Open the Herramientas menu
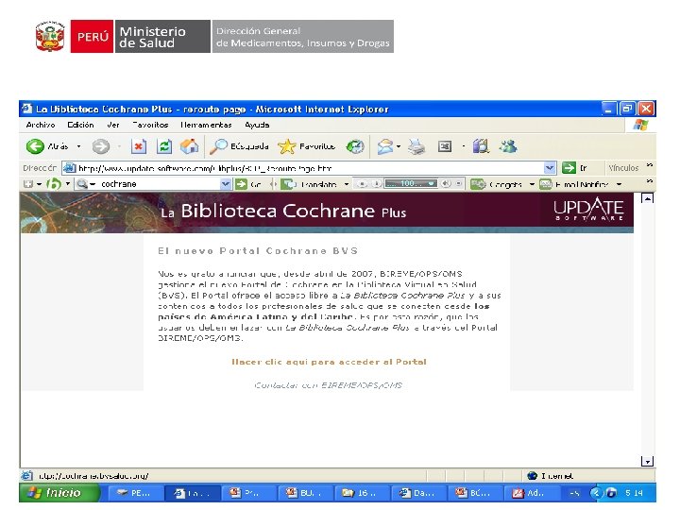Screen dimensions: 680x510 [x=206, y=125]
